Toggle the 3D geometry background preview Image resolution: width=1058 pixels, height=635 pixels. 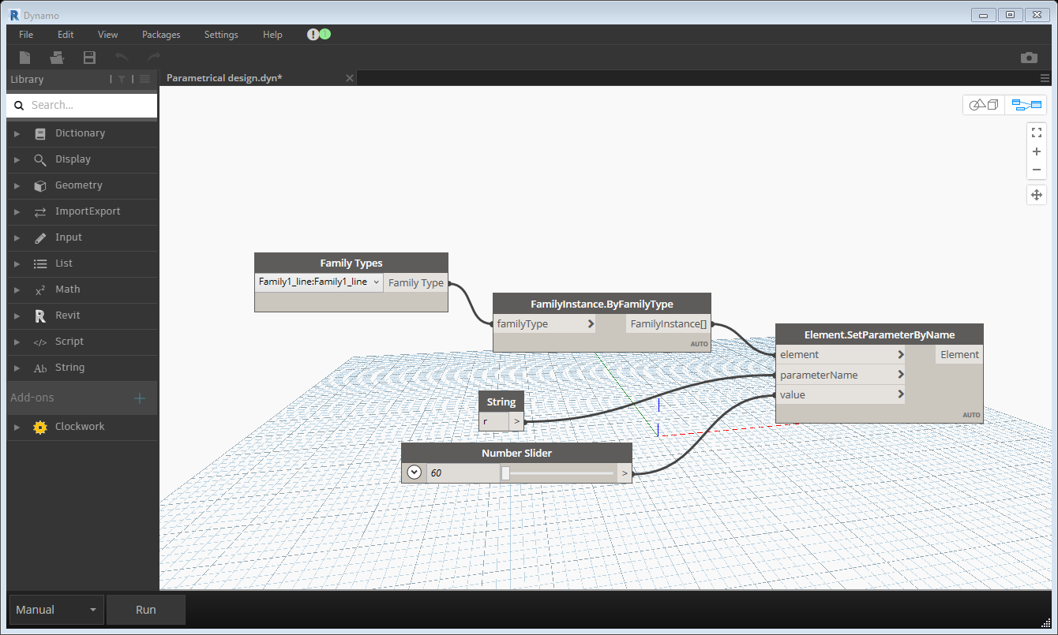click(982, 104)
